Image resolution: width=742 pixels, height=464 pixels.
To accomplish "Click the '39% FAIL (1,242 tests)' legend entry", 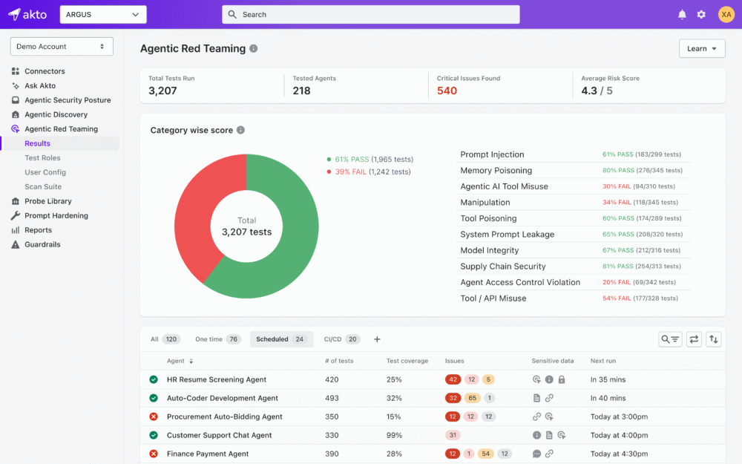I will point(369,172).
